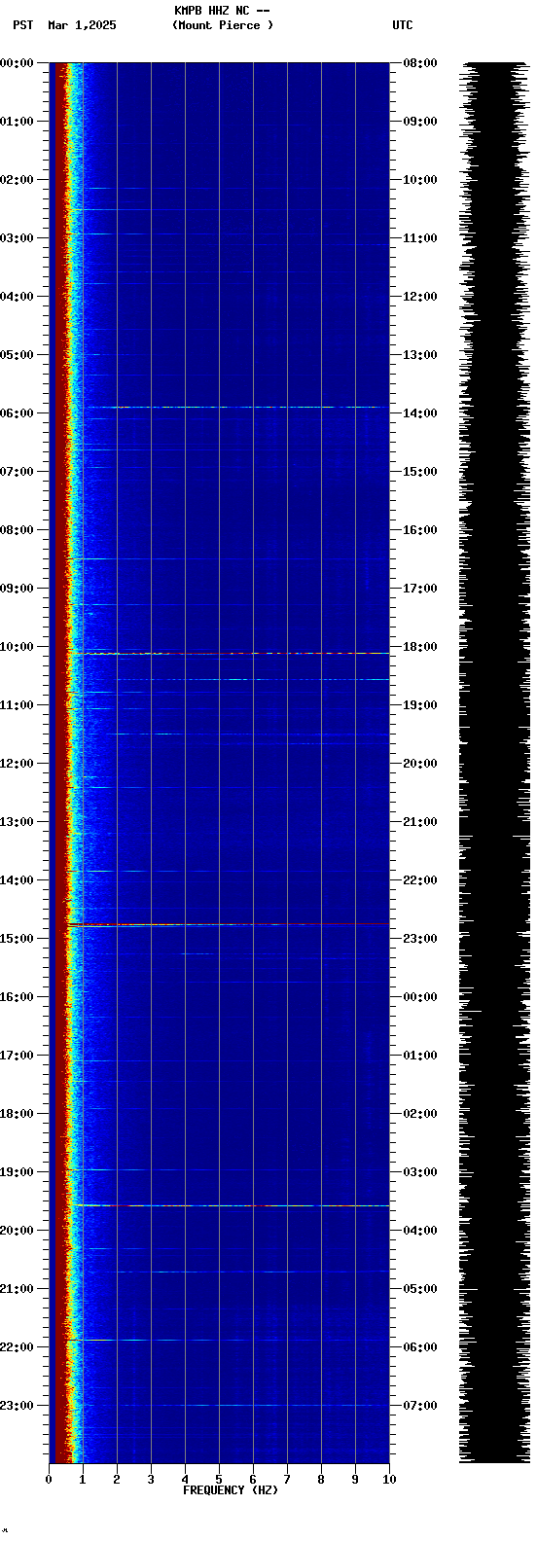Click the event streak near 19:35 PST
This screenshot has height=1541, width=537.
(231, 1205)
